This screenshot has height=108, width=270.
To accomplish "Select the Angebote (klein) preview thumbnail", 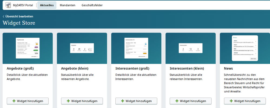I will coord(82,48).
